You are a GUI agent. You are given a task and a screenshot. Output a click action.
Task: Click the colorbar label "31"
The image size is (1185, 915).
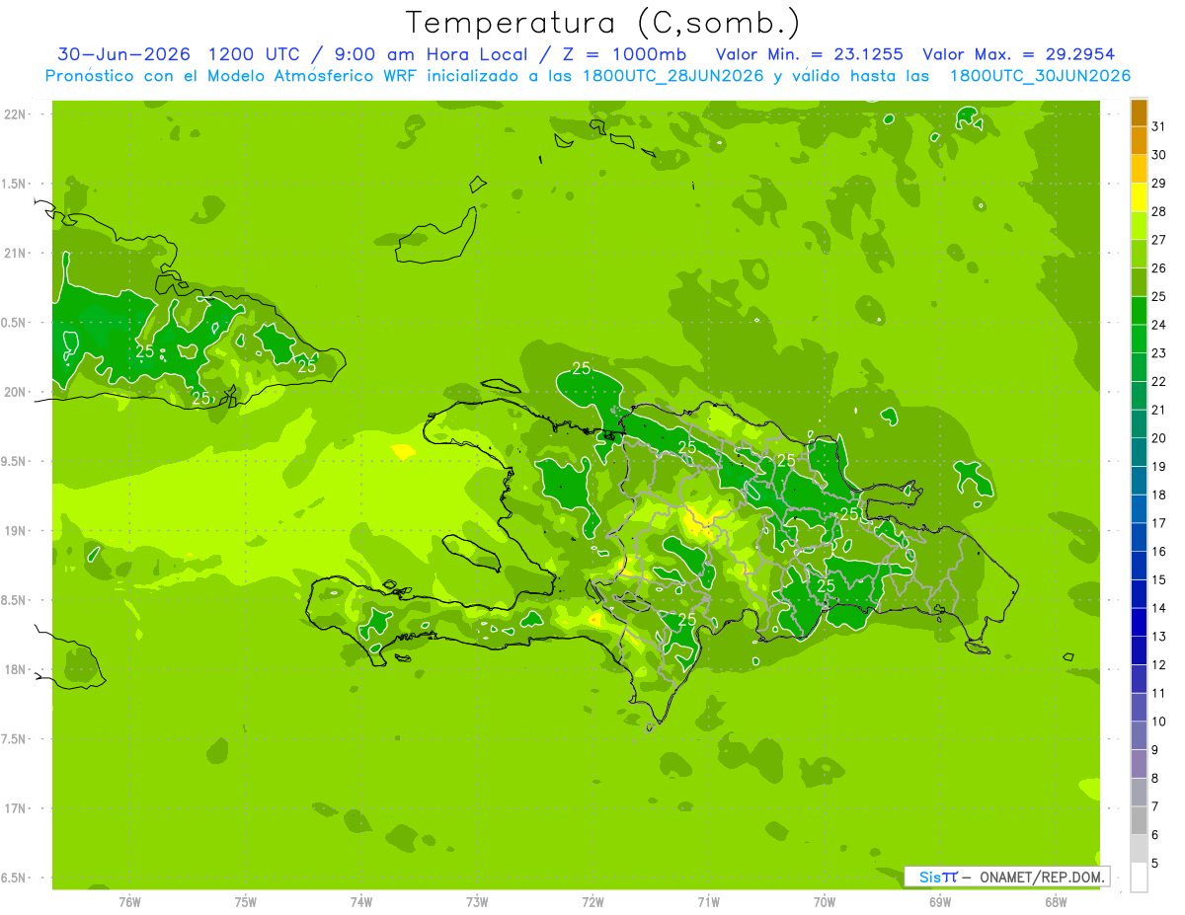1158,126
